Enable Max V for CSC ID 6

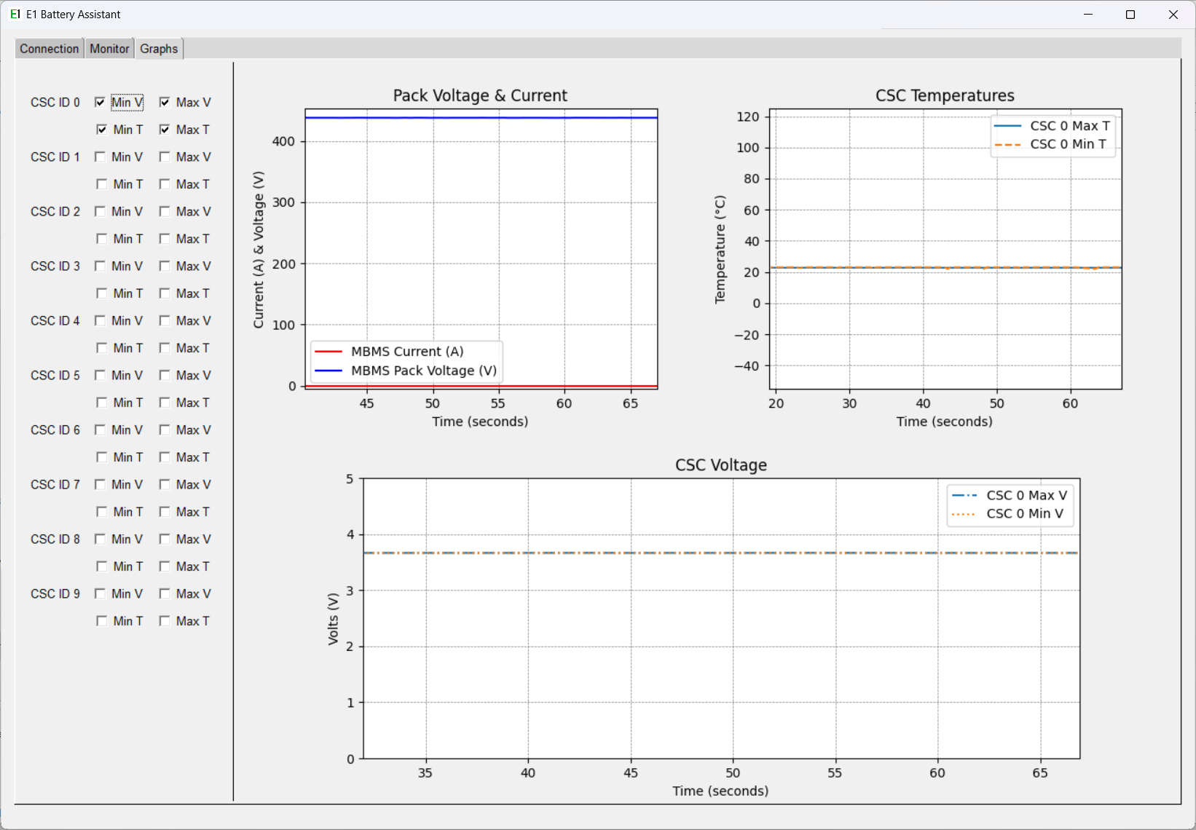165,430
